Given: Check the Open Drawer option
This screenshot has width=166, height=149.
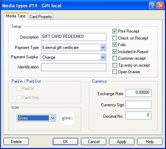Looking at the screenshot, I should tap(115, 72).
